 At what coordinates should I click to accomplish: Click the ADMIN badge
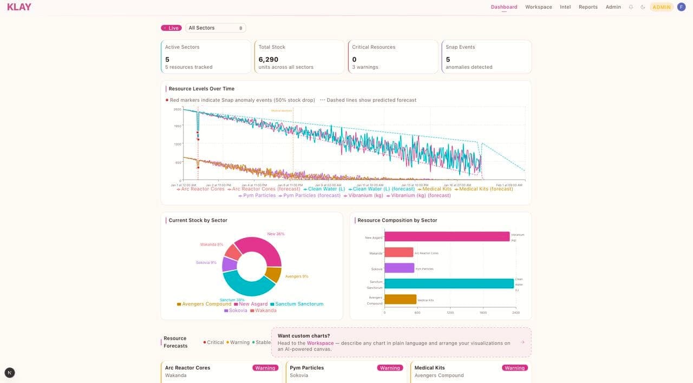click(662, 7)
